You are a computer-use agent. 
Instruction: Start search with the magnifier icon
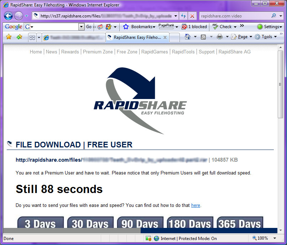click(x=274, y=16)
